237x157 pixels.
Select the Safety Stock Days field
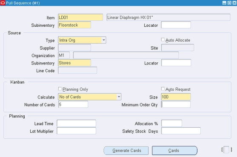click(x=181, y=131)
